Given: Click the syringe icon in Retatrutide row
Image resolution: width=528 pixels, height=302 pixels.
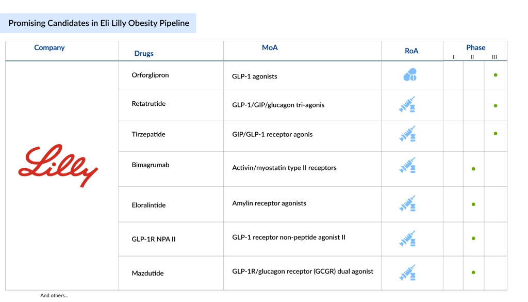Looking at the screenshot, I should click(x=407, y=104).
